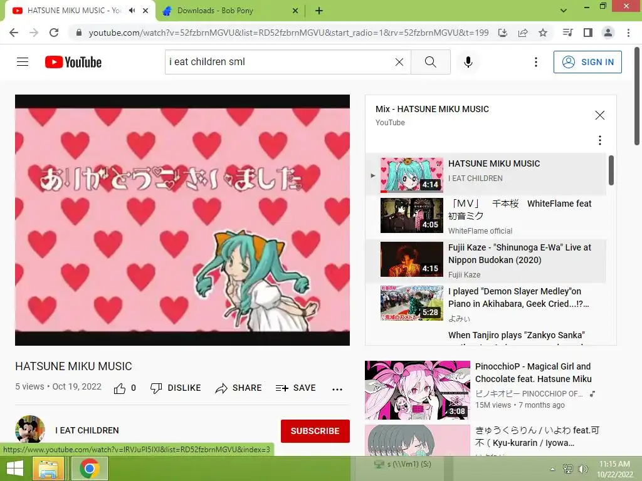Go back in Chrome

[x=14, y=33]
